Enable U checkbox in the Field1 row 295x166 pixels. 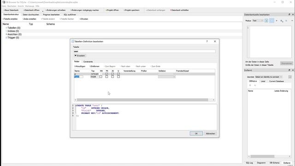click(x=118, y=77)
